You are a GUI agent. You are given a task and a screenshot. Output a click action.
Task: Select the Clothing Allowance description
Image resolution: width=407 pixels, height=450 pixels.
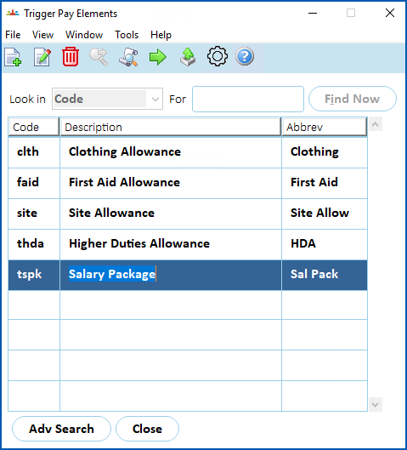pyautogui.click(x=171, y=152)
